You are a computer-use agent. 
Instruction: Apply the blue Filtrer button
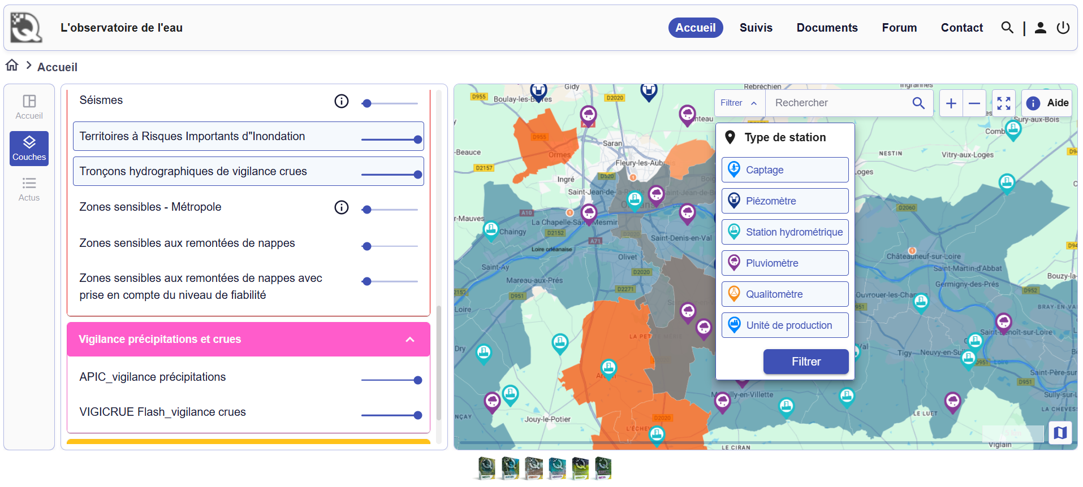pyautogui.click(x=805, y=362)
